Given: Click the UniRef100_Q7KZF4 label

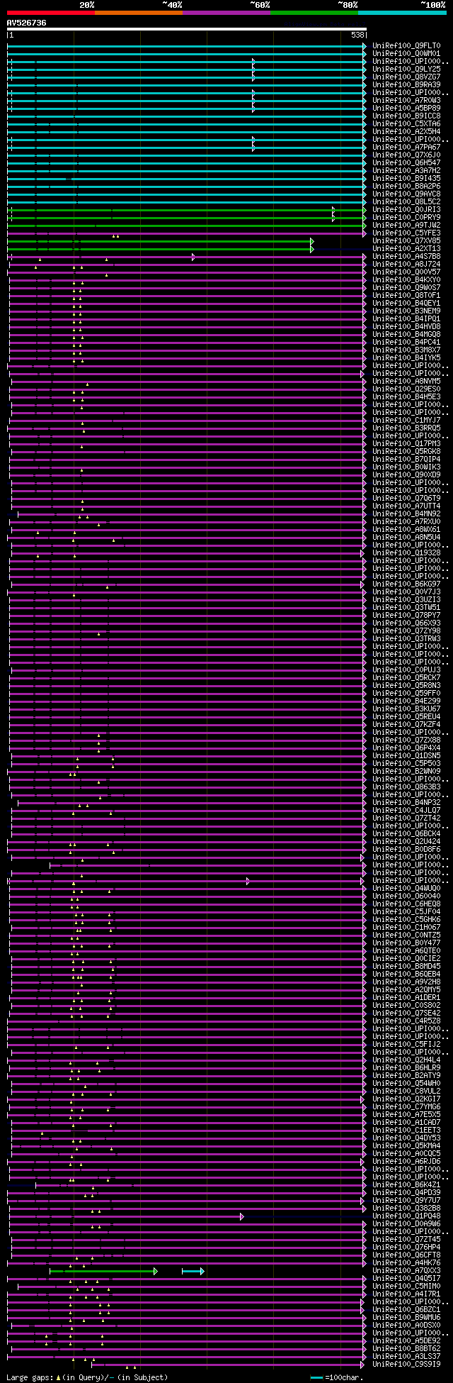Looking at the screenshot, I should [406, 724].
